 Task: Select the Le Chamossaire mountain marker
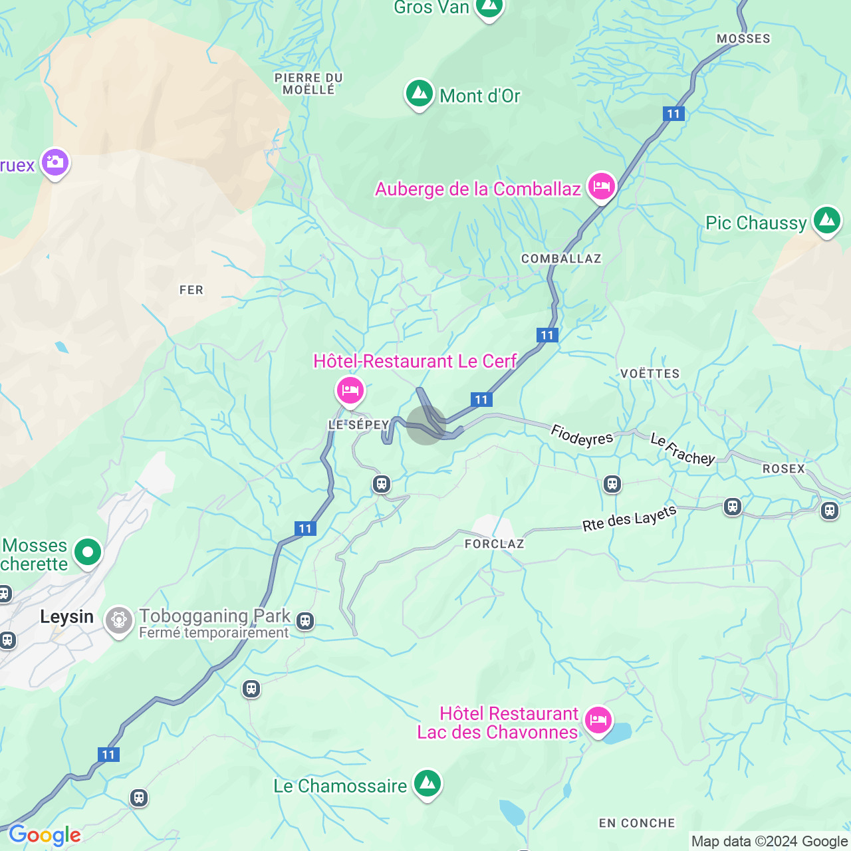click(427, 785)
